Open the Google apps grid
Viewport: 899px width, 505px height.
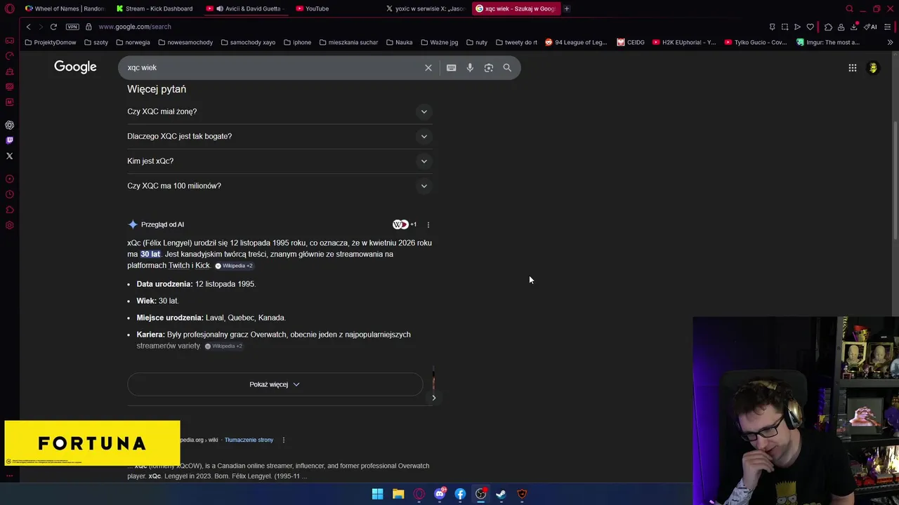[853, 68]
